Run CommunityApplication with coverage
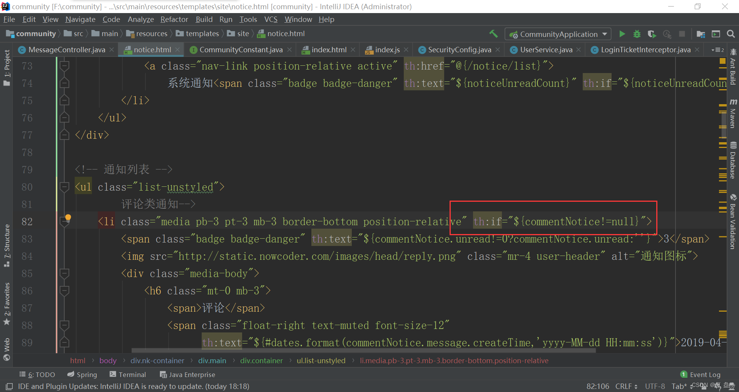Image resolution: width=739 pixels, height=392 pixels. tap(652, 34)
